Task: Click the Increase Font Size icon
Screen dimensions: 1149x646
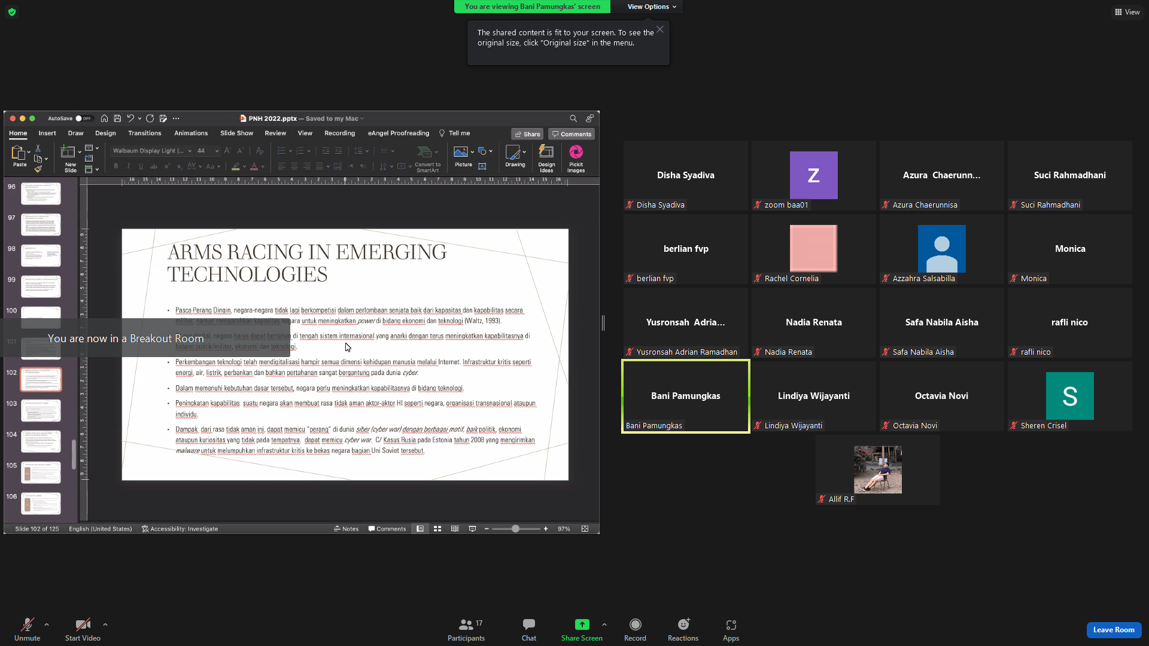Action: [227, 151]
